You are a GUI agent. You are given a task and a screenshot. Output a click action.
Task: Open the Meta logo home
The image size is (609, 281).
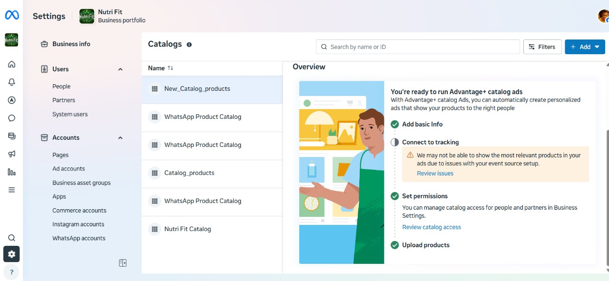point(12,16)
